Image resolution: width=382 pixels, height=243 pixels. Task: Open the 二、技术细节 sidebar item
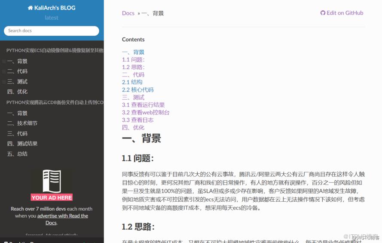coord(22,123)
